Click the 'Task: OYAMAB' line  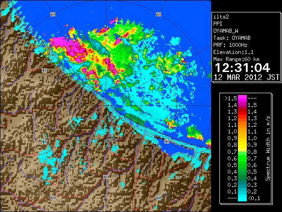click(x=232, y=38)
